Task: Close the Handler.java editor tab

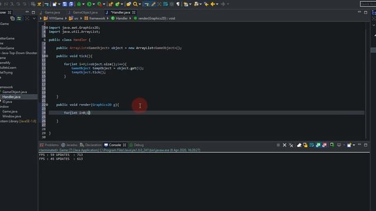Action: coord(134,12)
